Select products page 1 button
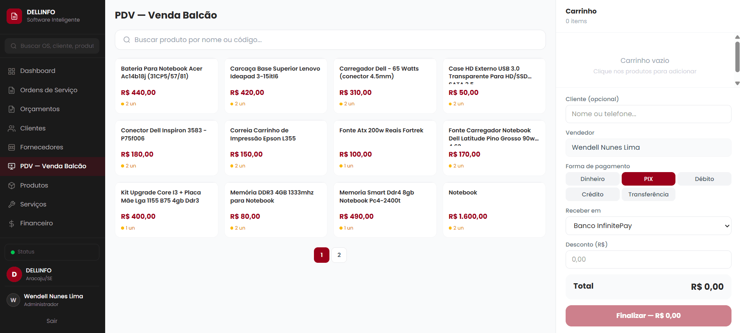740x333 pixels. (322, 255)
